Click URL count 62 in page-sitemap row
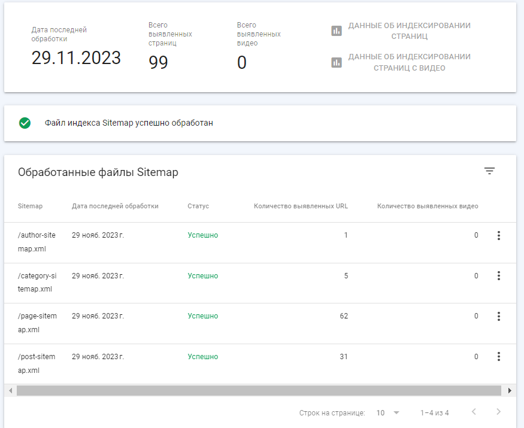This screenshot has height=428, width=524. click(344, 316)
